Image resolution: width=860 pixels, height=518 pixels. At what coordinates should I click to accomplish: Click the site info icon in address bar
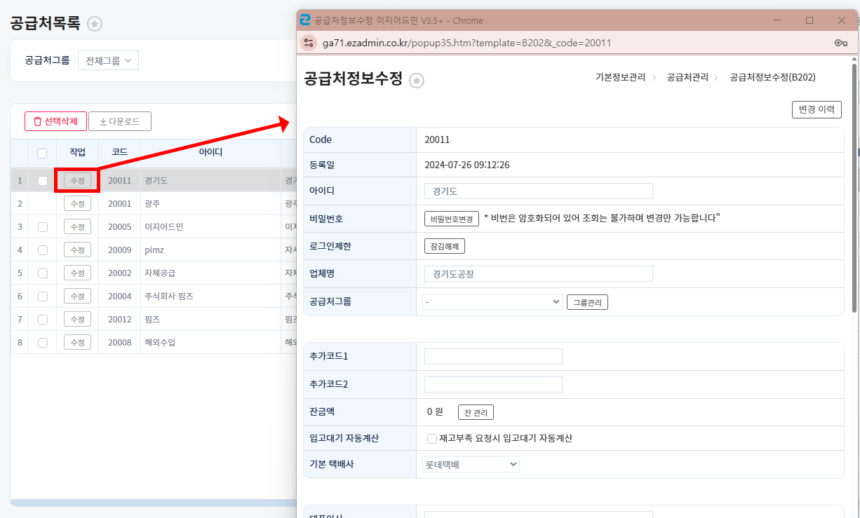tap(309, 43)
